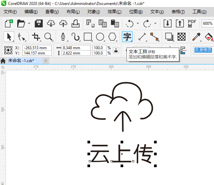This screenshot has height=185, width=214.
Task: Open the 布局(L) menu
Action: [73, 12]
